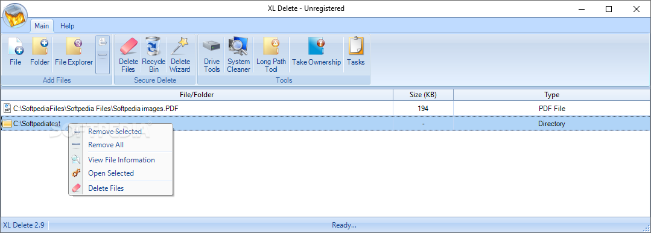The width and height of the screenshot is (651, 233).
Task: Open the Tasks clipboard tool
Action: coord(356,52)
